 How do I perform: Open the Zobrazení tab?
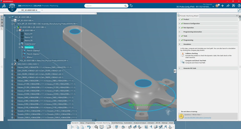(151, 123)
